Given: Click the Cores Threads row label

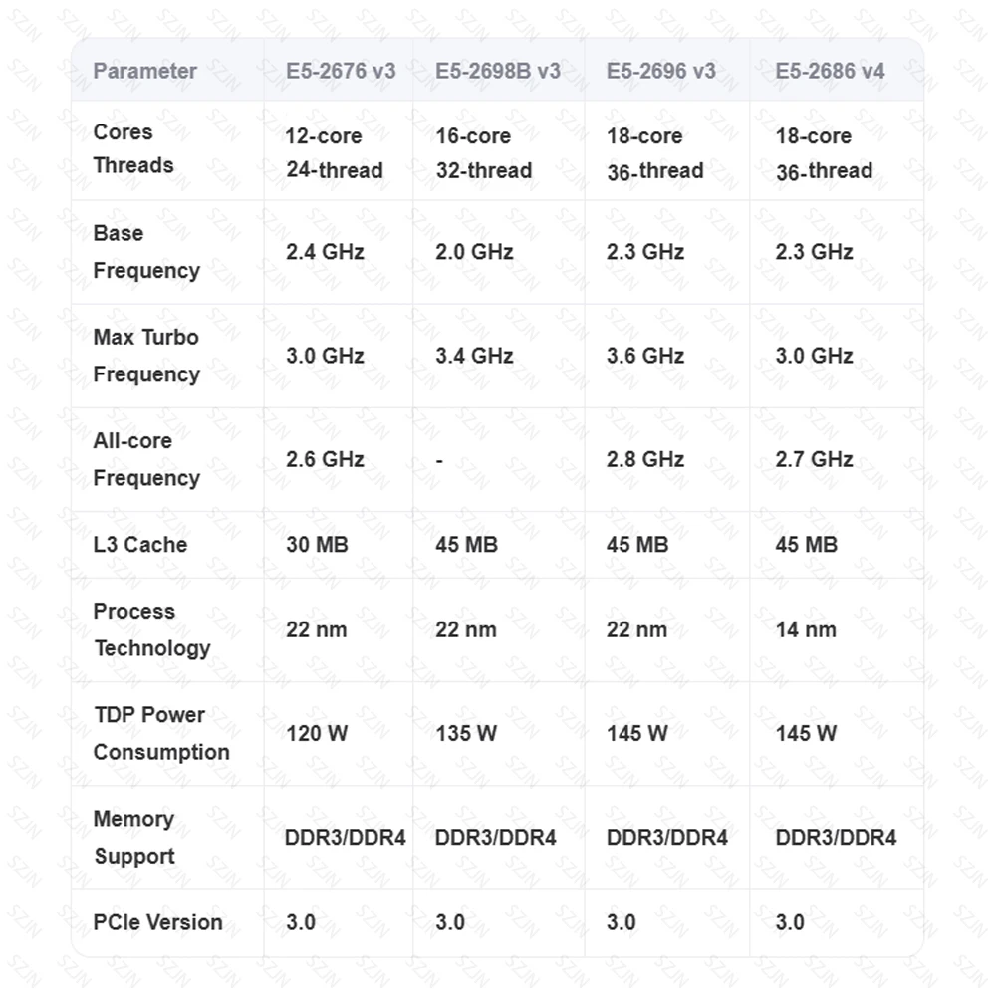Looking at the screenshot, I should pos(132,148).
